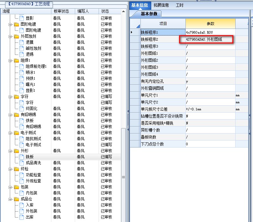Switch to the 基本信息 tab
The width and height of the screenshot is (253, 222).
tap(140, 5)
